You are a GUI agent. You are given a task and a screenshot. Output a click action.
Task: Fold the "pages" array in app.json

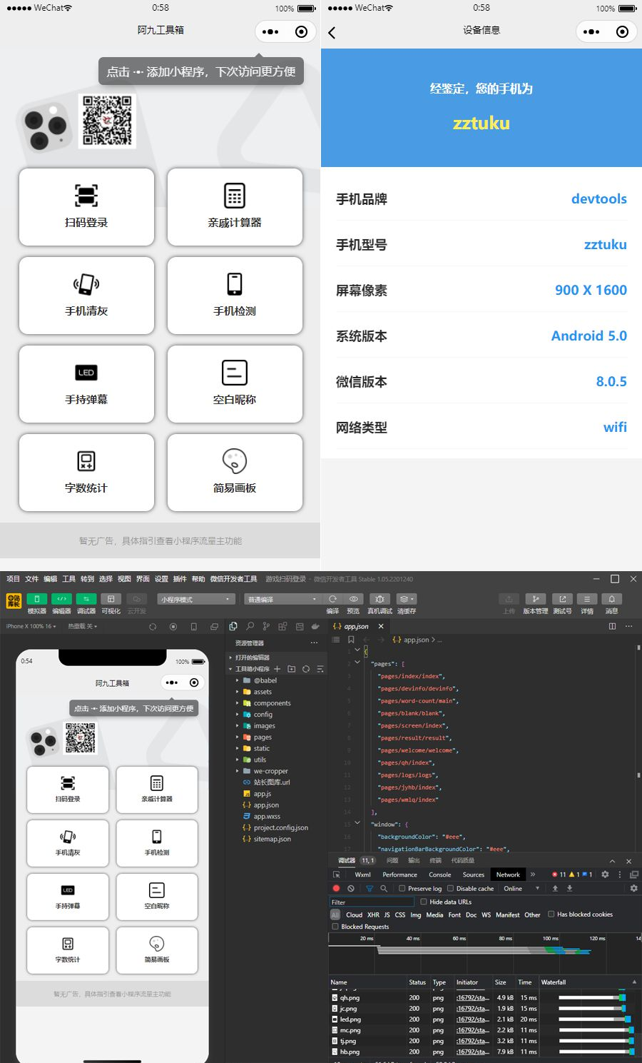(357, 662)
